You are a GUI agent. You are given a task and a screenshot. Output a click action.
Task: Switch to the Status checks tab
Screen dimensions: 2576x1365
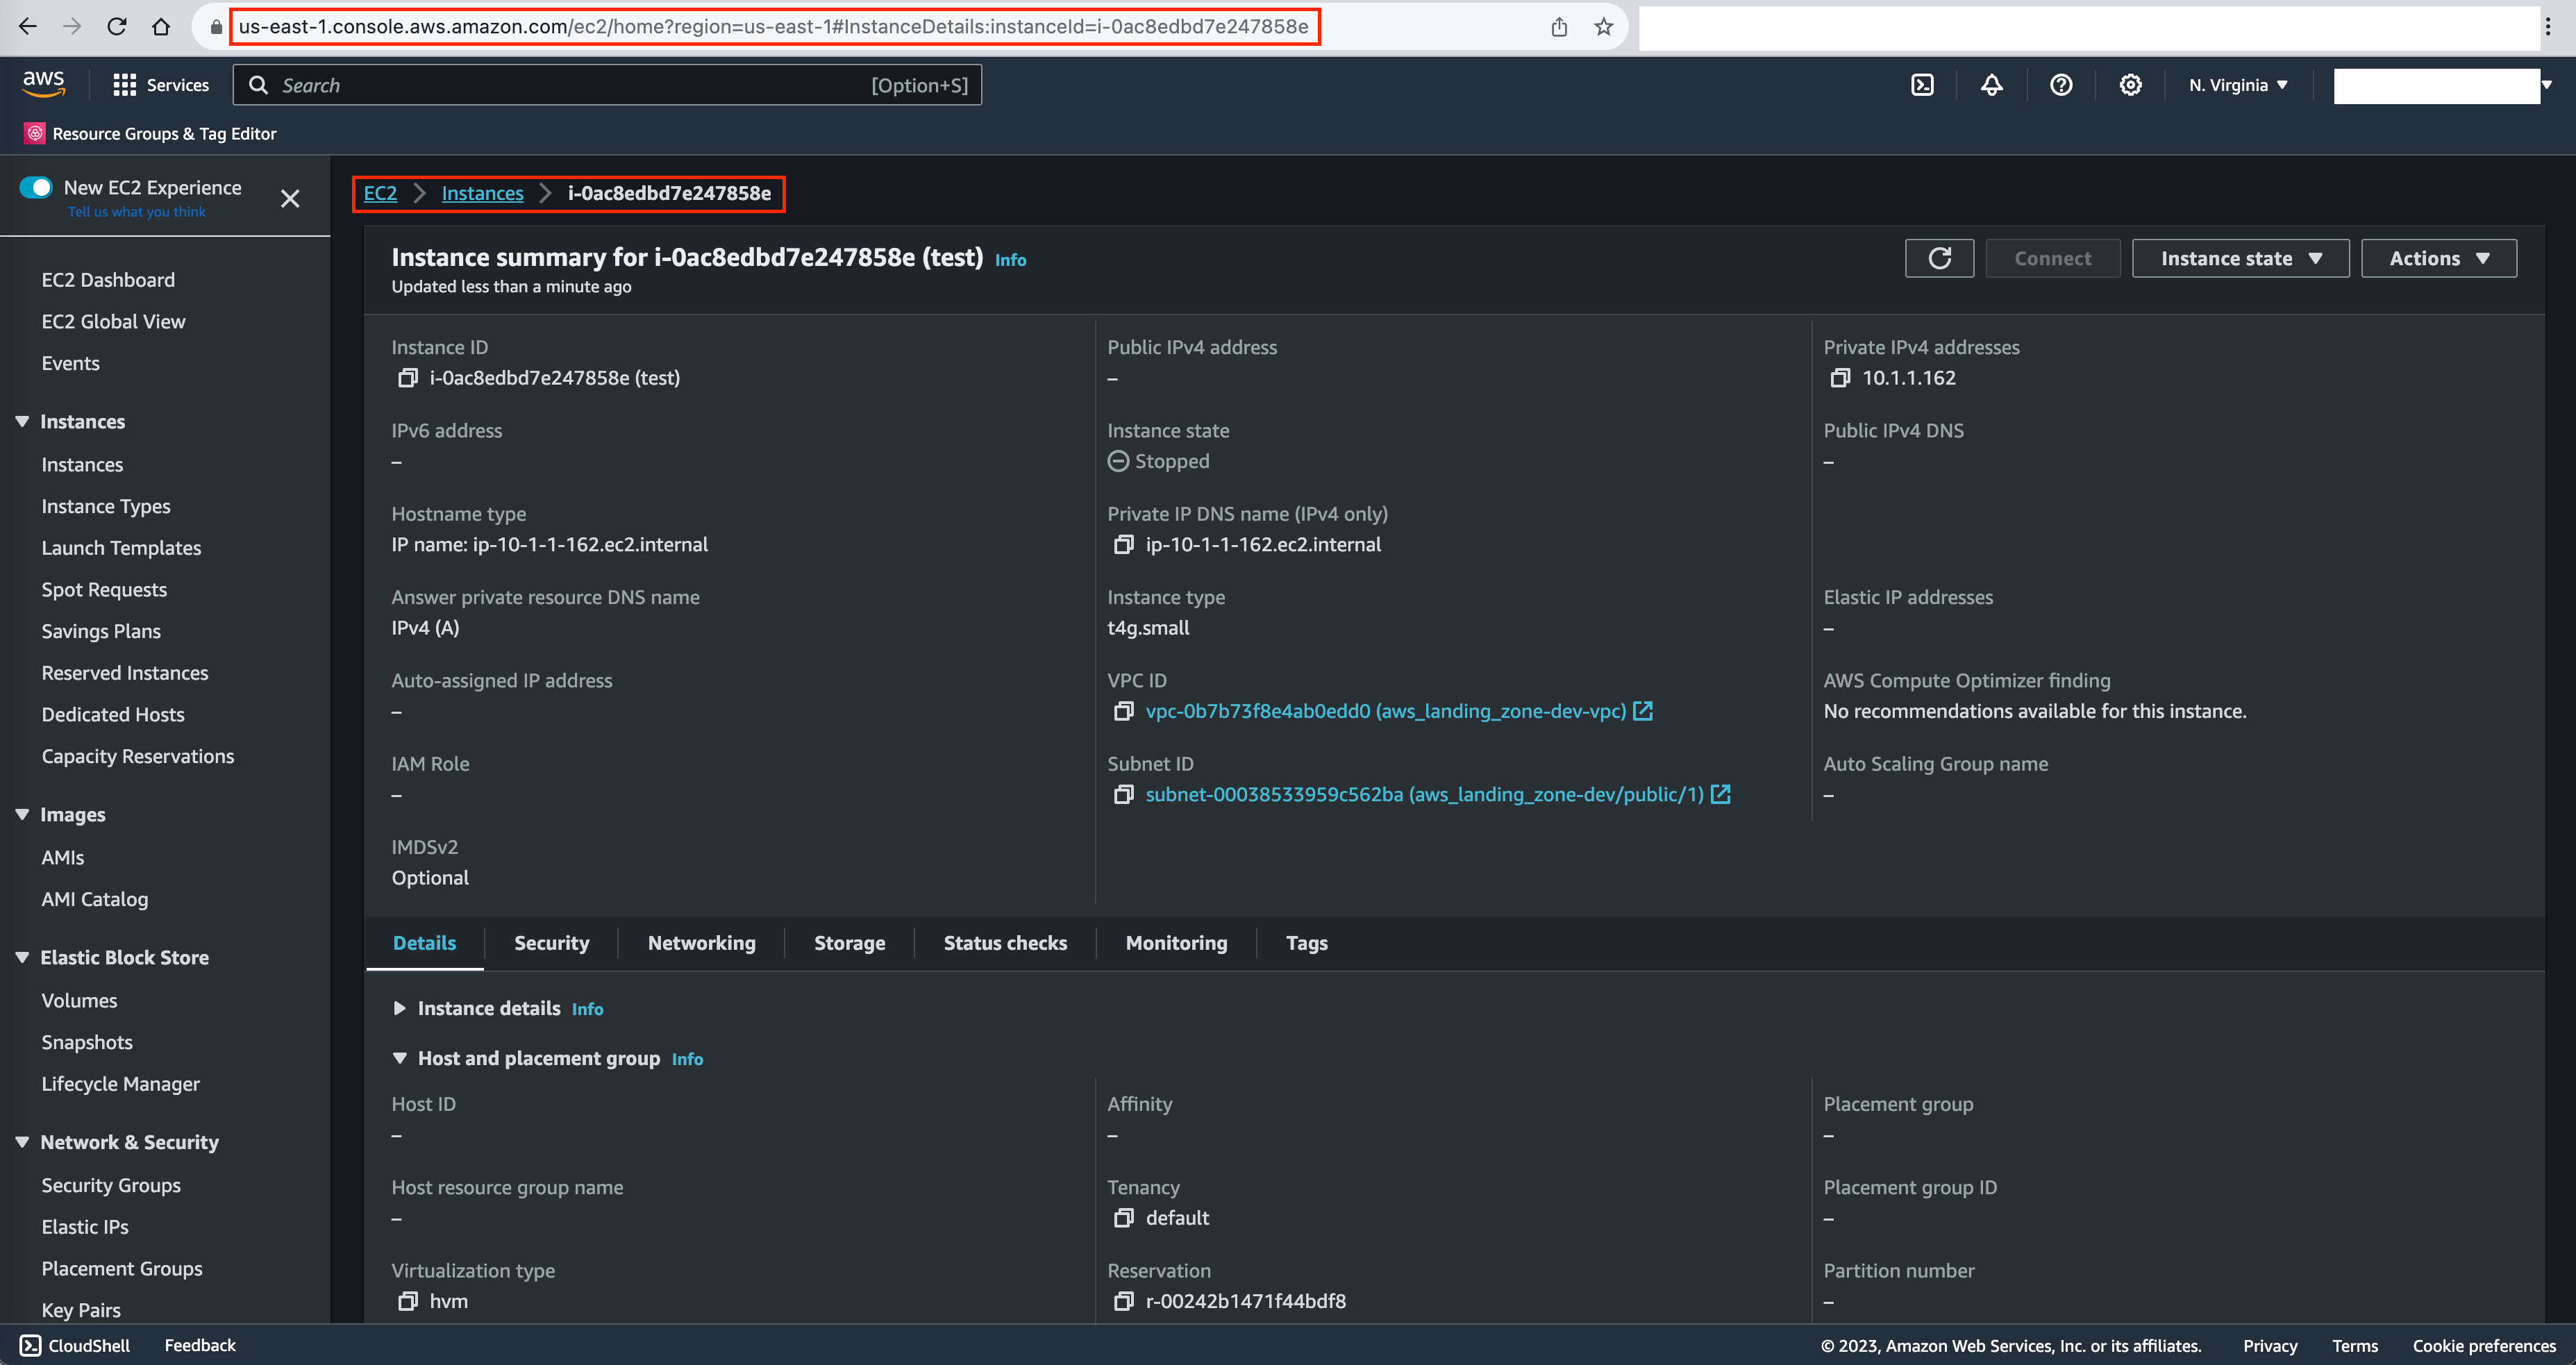1005,943
